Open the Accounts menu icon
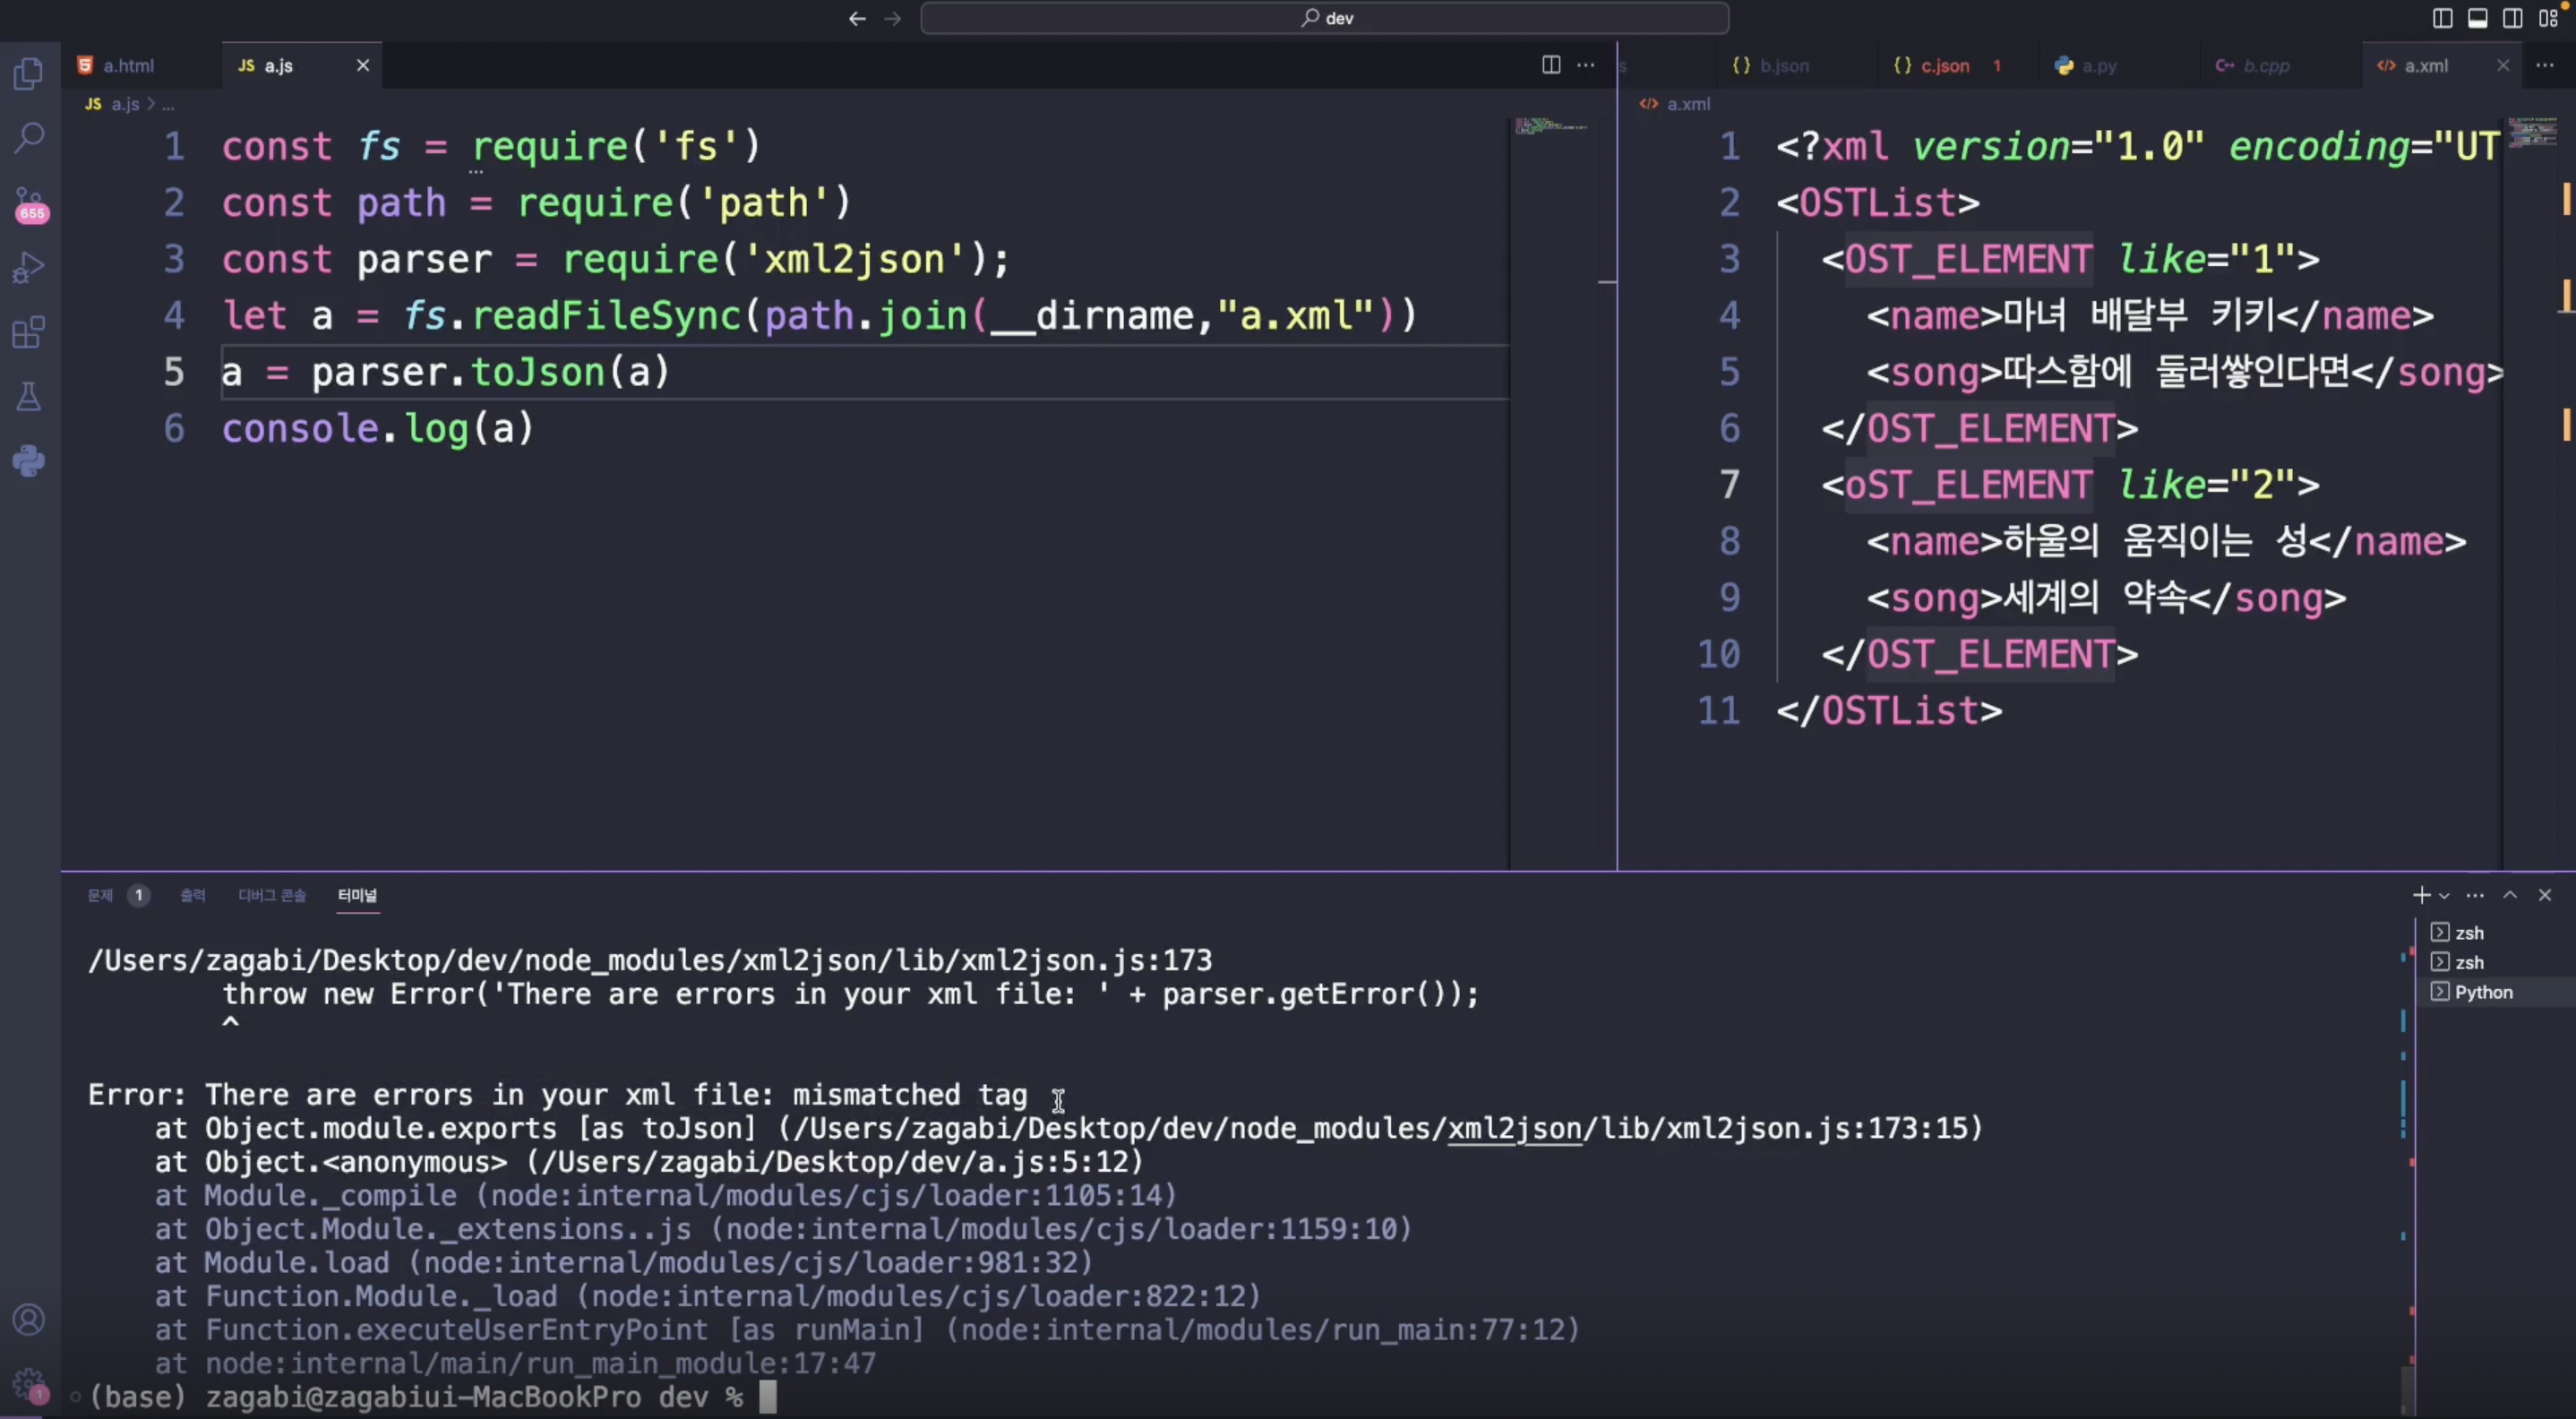This screenshot has width=2576, height=1419. coord(29,1320)
